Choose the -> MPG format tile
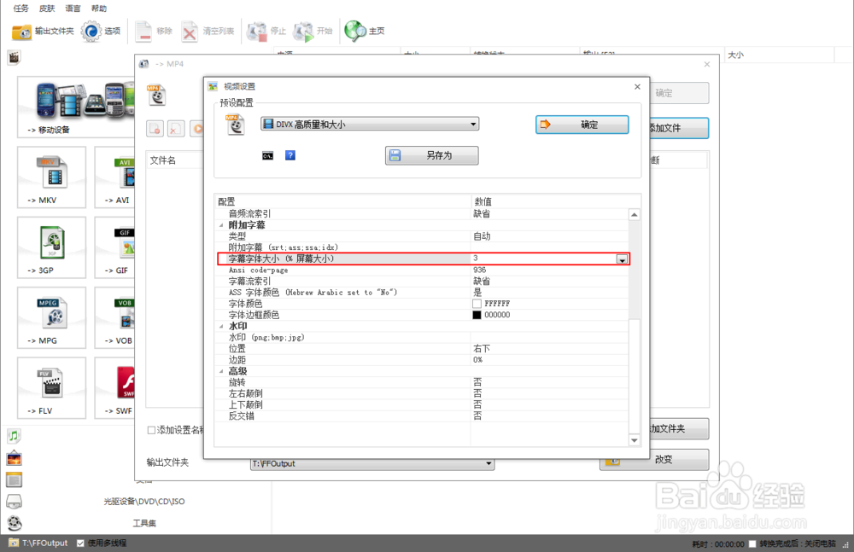Image resolution: width=854 pixels, height=552 pixels. click(51, 318)
